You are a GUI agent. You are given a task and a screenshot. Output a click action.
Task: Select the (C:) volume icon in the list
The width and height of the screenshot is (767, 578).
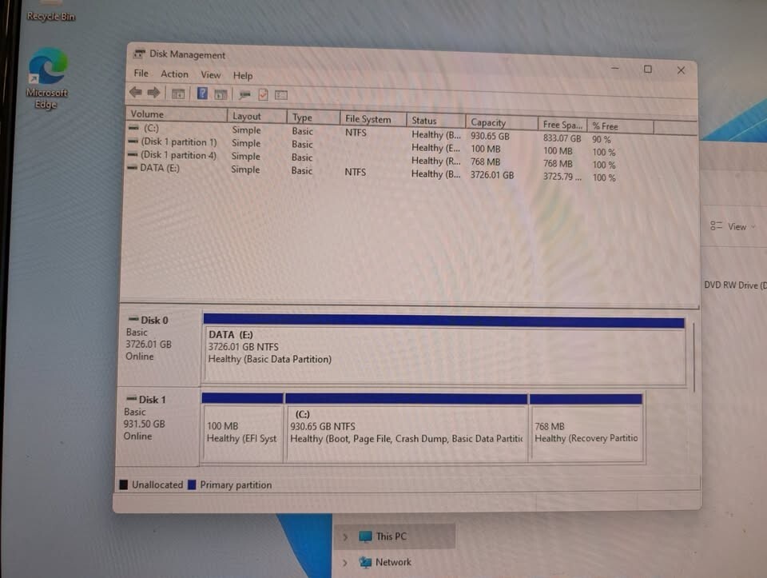point(133,128)
